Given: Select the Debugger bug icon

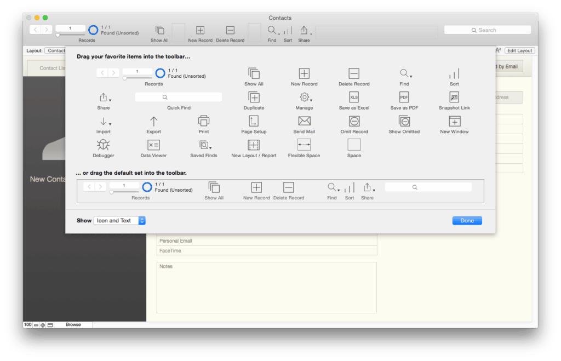Looking at the screenshot, I should 104,145.
